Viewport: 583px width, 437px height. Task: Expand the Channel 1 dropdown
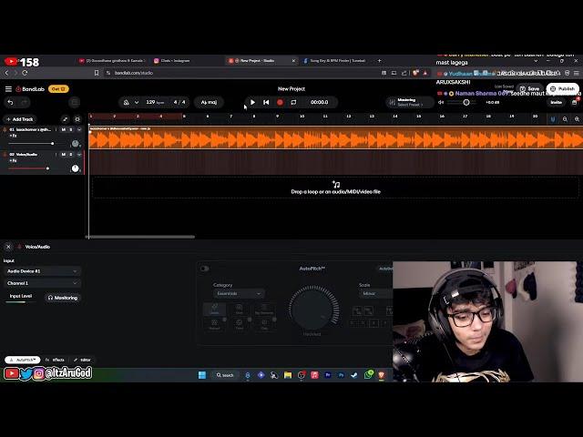[x=42, y=283]
